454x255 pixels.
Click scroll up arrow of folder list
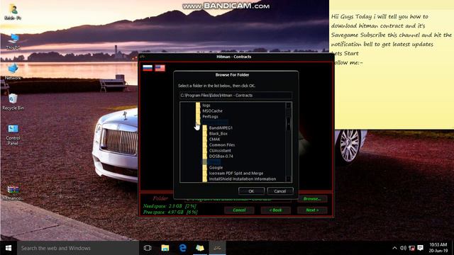pos(289,106)
